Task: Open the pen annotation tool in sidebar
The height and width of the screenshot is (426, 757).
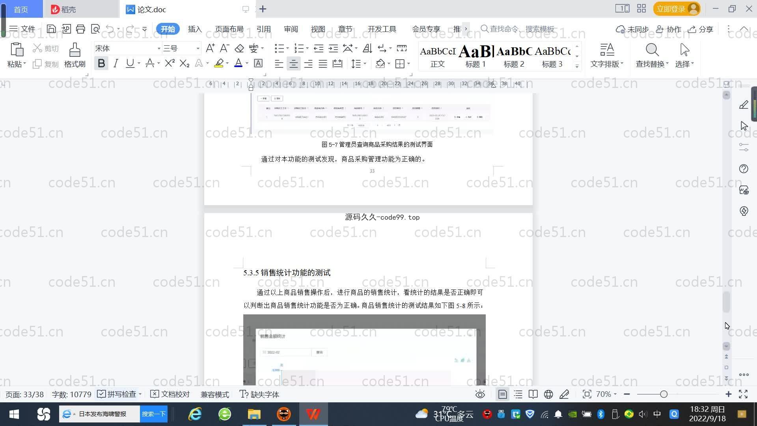Action: 744,105
